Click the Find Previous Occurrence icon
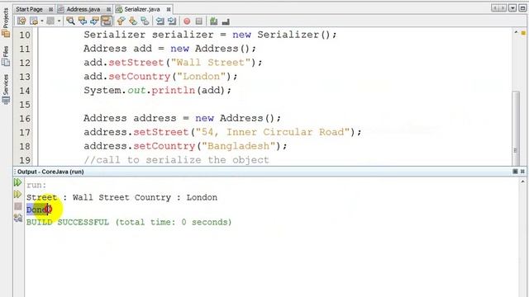Viewport: 529px width, 297px height. click(x=83, y=21)
